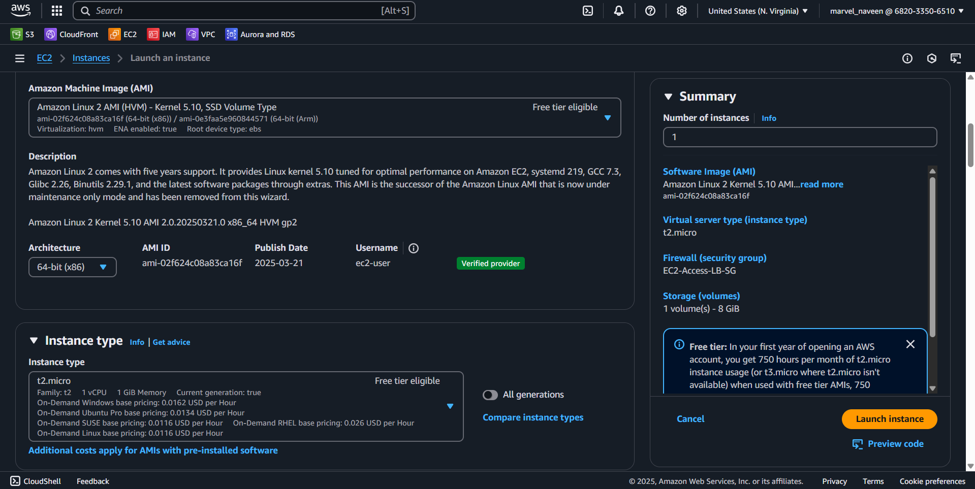Screen dimensions: 975x489
Task: Click in the AWS search box
Action: (244, 11)
